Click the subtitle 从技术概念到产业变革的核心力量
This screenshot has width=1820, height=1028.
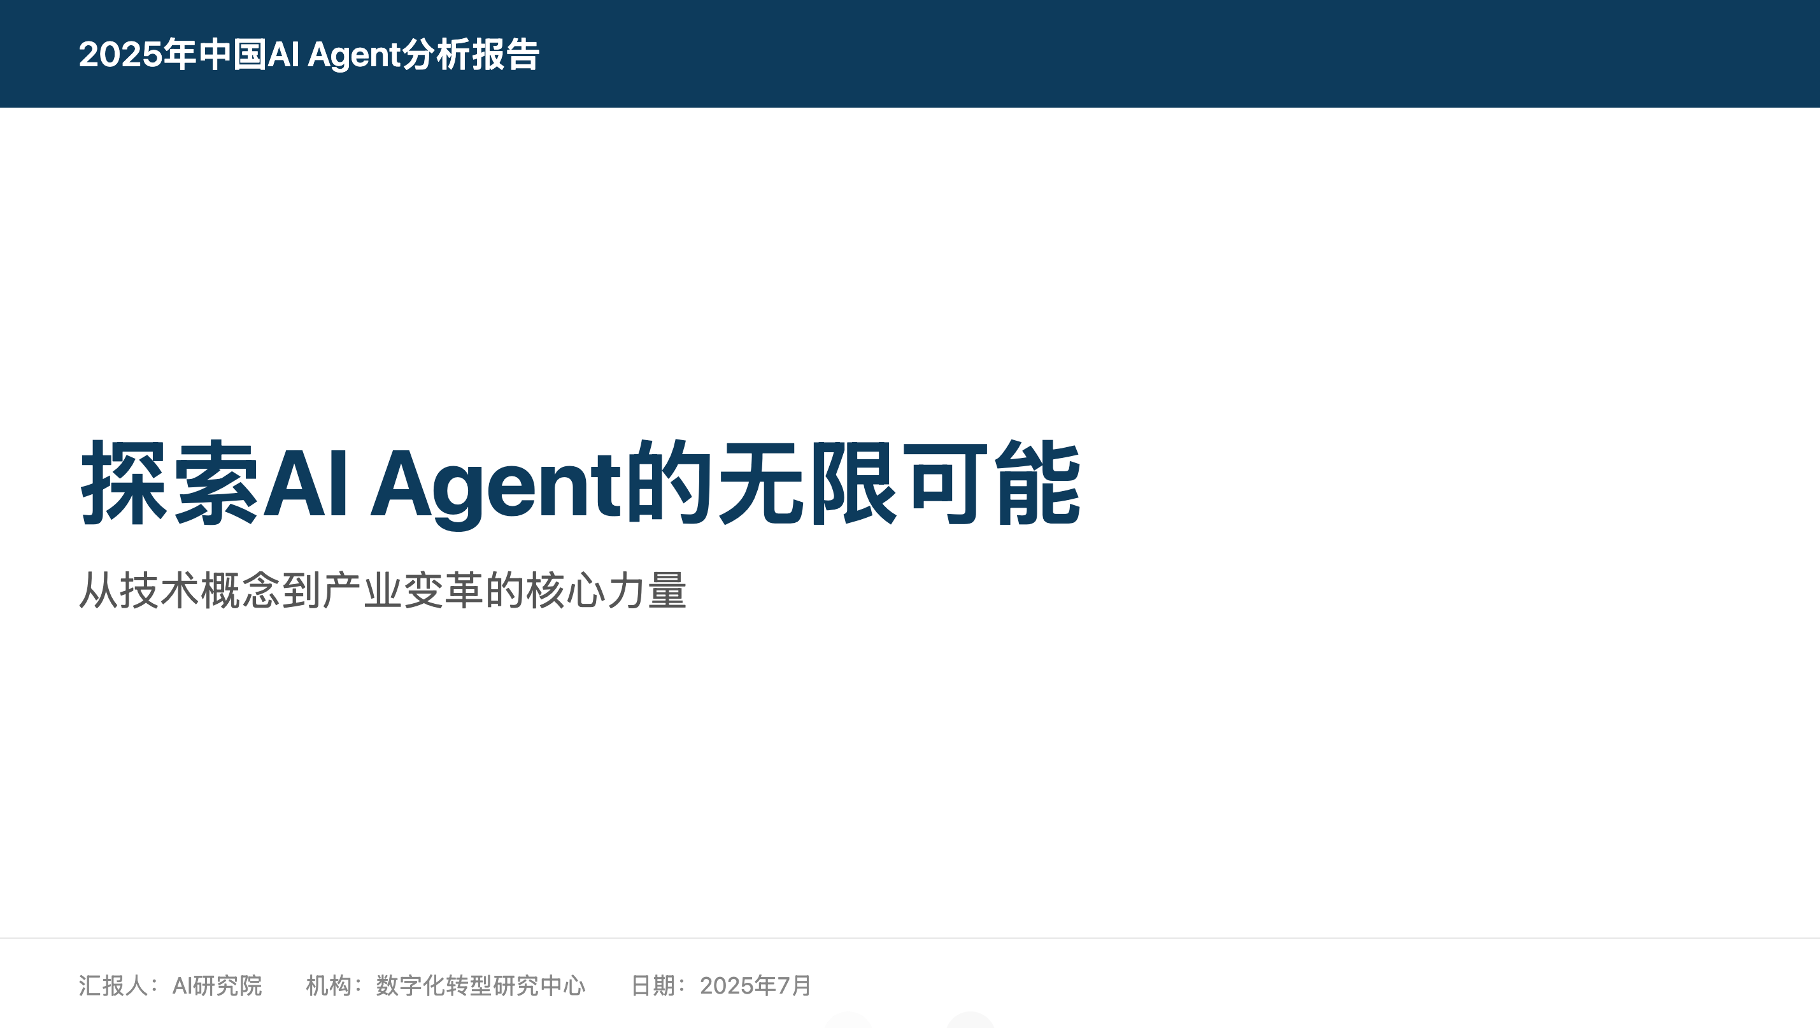382,590
